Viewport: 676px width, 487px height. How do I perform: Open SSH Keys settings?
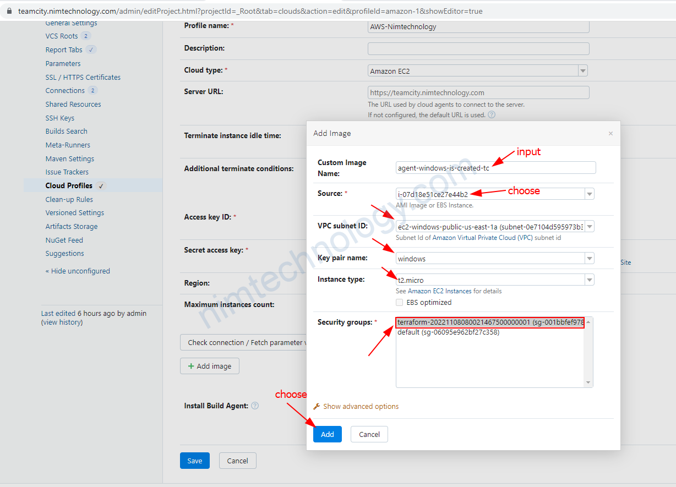pyautogui.click(x=60, y=118)
